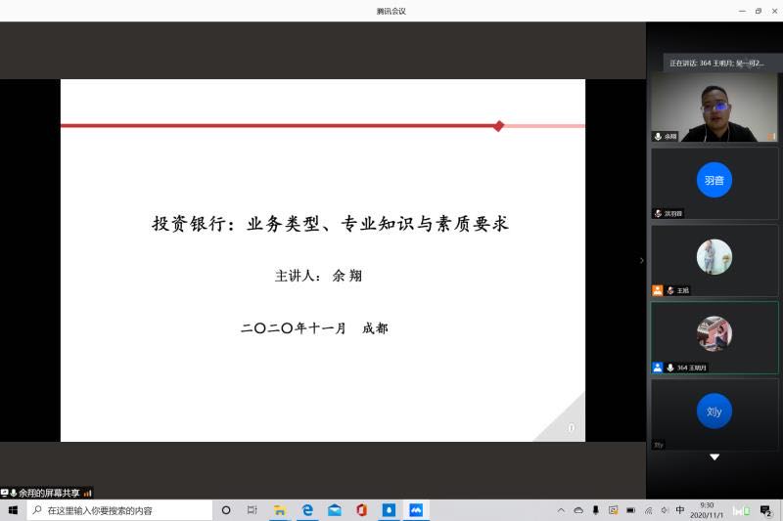Click 余翔's microphone status icon

658,137
